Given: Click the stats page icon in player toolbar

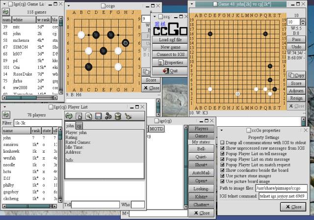Looking at the screenshot, I should click(79, 116).
